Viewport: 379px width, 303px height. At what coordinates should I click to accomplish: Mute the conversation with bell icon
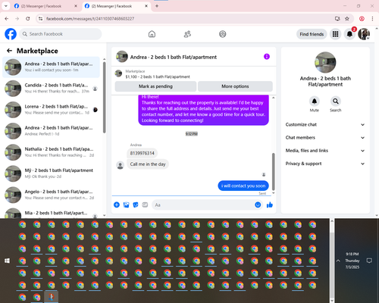tap(314, 102)
